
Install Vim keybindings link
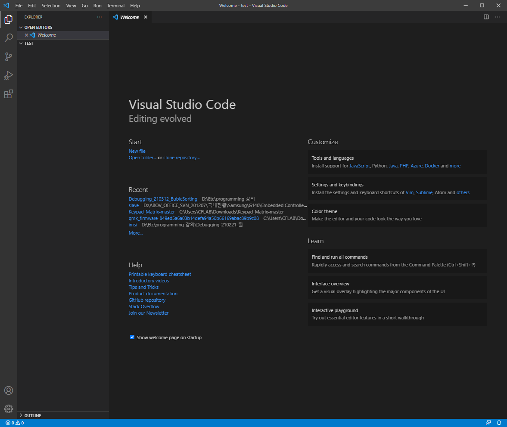[x=409, y=192]
